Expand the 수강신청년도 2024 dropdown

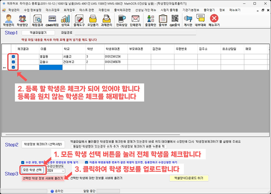(63, 171)
